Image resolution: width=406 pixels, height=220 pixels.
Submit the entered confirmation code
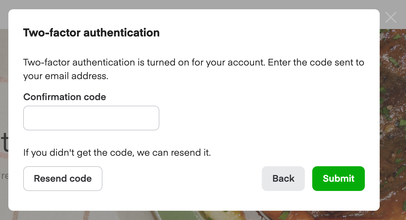click(338, 178)
